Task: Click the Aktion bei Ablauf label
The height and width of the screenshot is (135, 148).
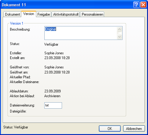Action: [x=22, y=96]
